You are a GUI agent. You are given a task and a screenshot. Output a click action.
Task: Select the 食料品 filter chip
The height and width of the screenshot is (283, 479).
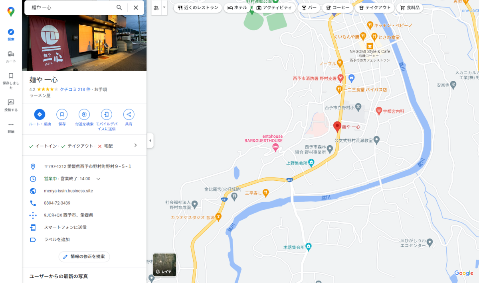(x=410, y=8)
